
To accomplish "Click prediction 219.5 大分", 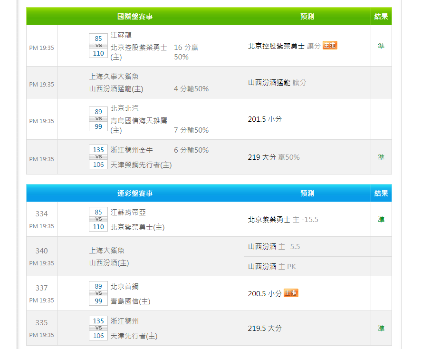I will [x=265, y=329].
